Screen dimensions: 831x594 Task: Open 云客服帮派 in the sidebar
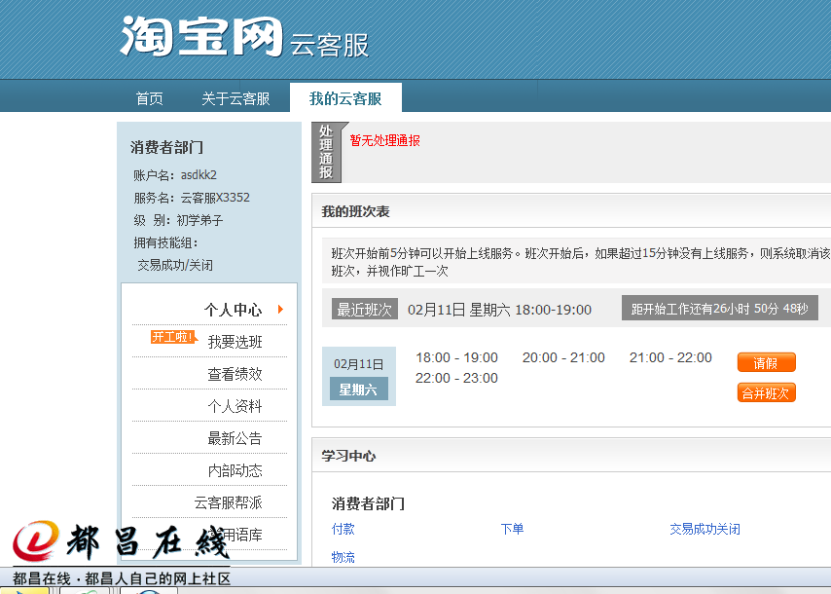pyautogui.click(x=228, y=502)
